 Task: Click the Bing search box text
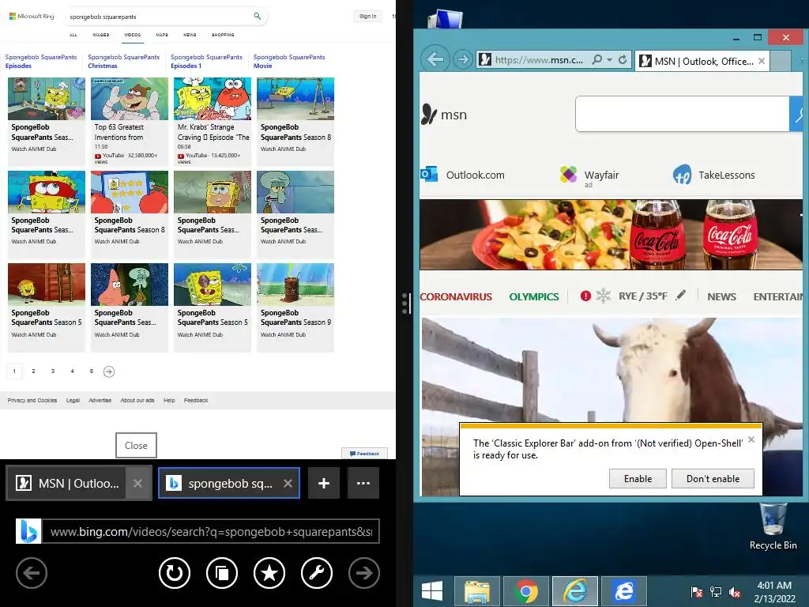103,17
